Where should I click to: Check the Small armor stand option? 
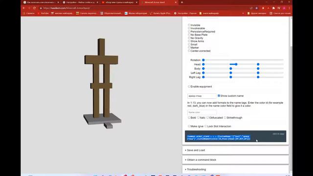(189, 44)
